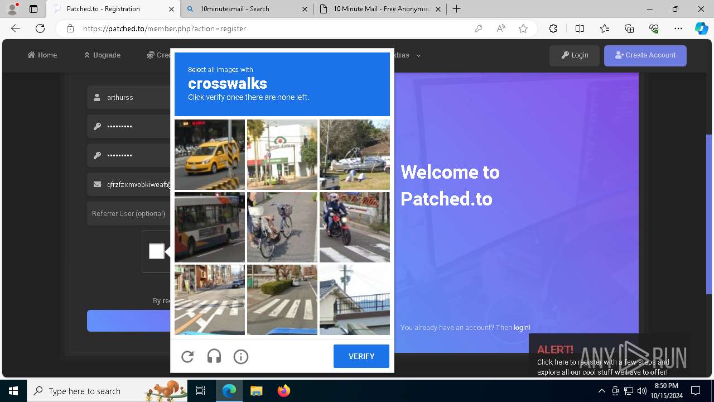
Task: Open a new browser tab
Action: [x=457, y=9]
